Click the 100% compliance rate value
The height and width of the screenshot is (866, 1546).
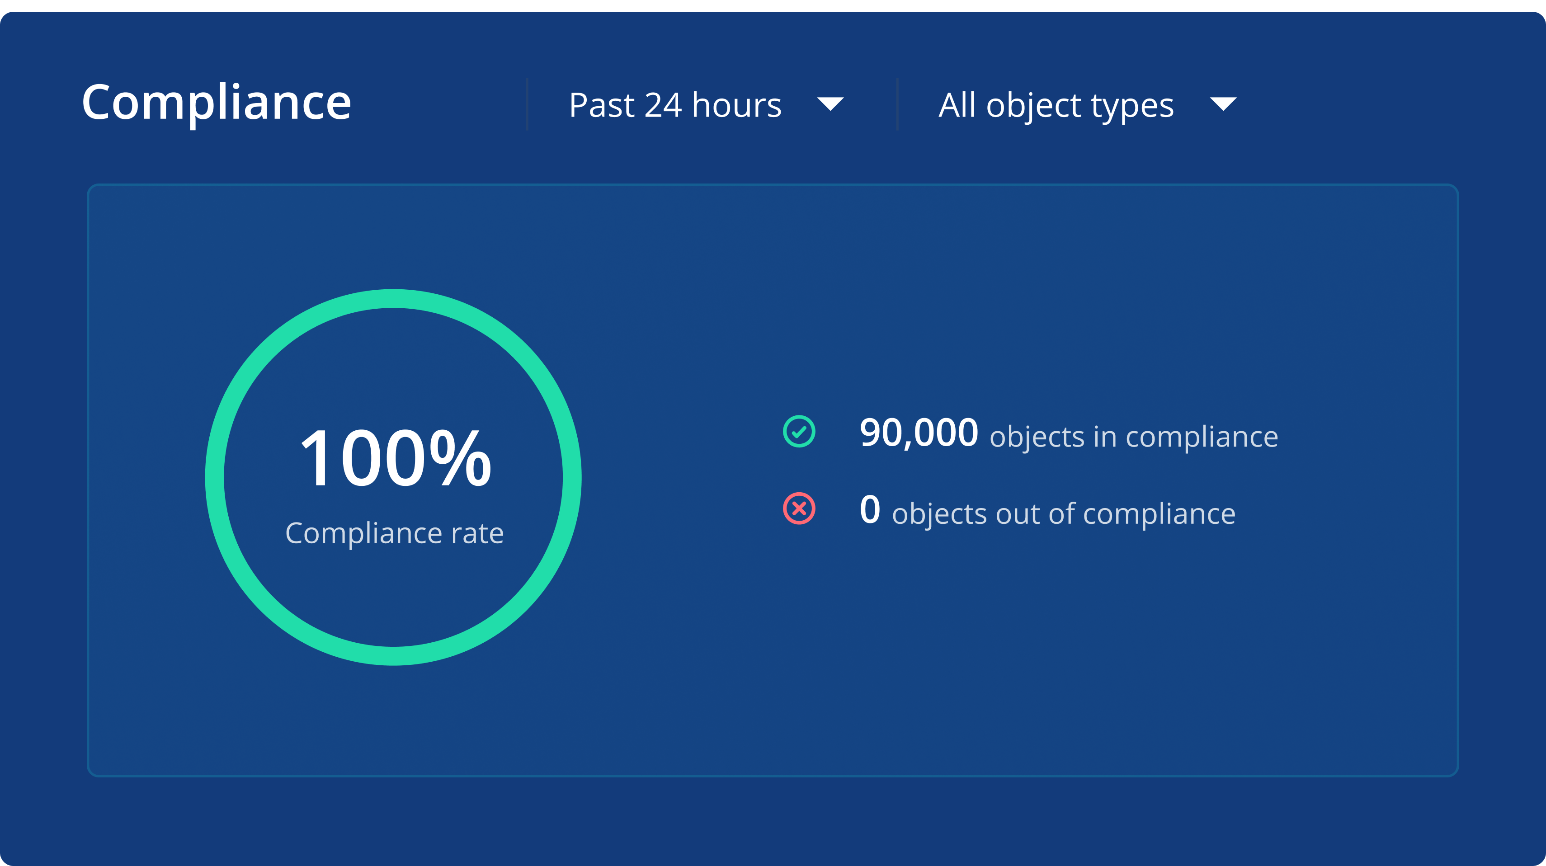pyautogui.click(x=396, y=458)
